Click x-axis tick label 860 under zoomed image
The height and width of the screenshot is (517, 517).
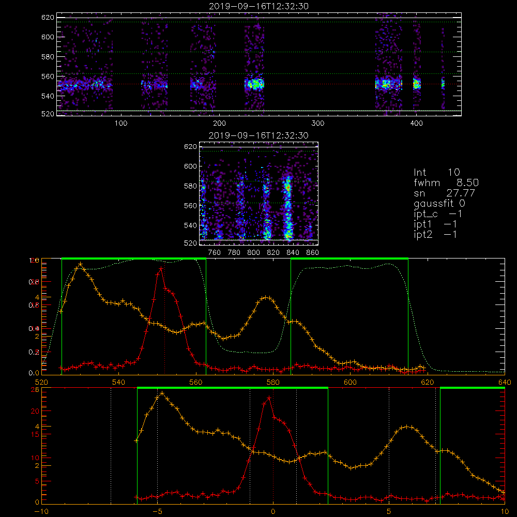coord(313,253)
